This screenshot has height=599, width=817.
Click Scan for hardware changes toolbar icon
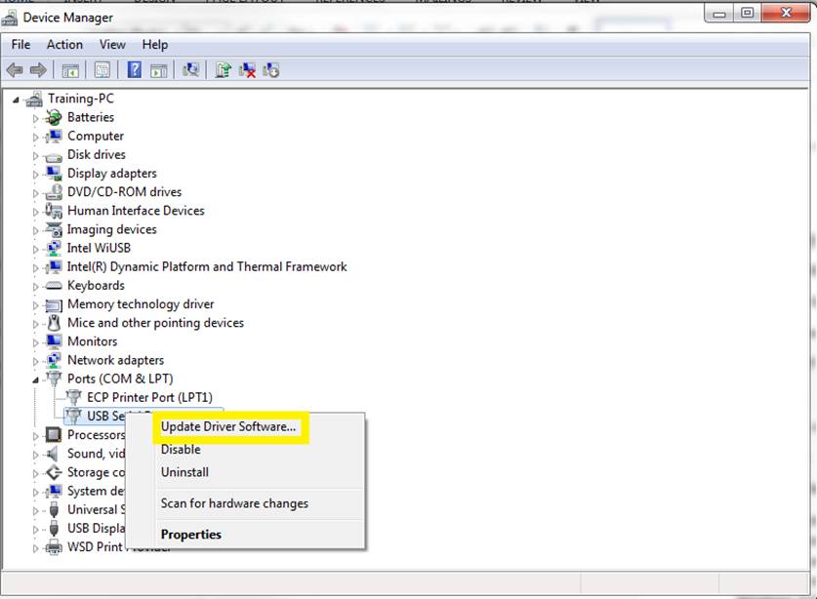tap(191, 69)
